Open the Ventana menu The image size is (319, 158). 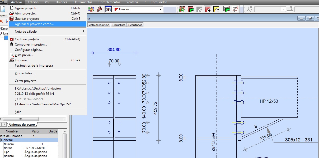(x=132, y=2)
